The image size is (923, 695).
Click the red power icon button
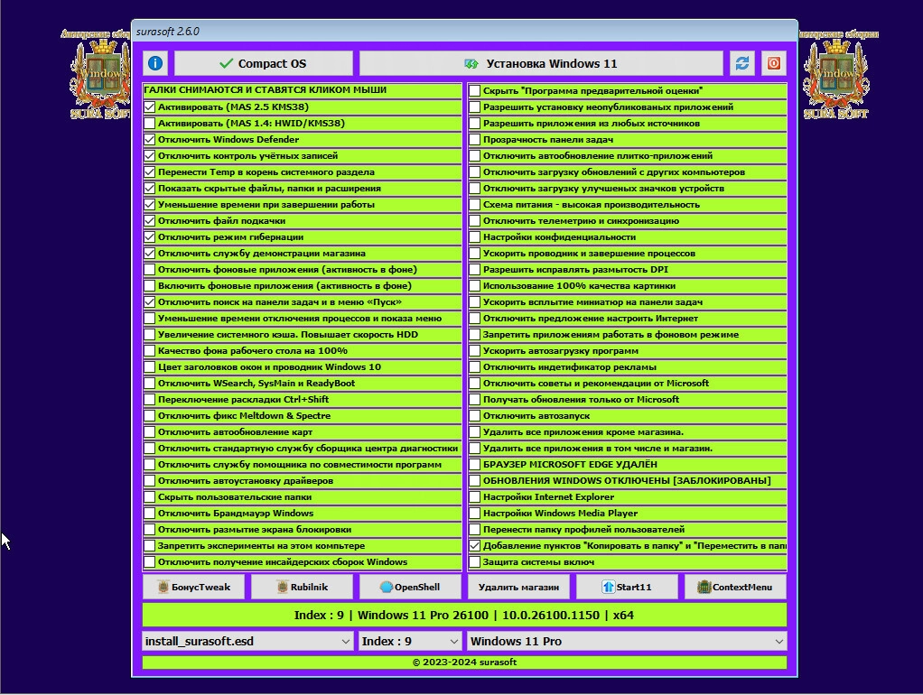(773, 63)
